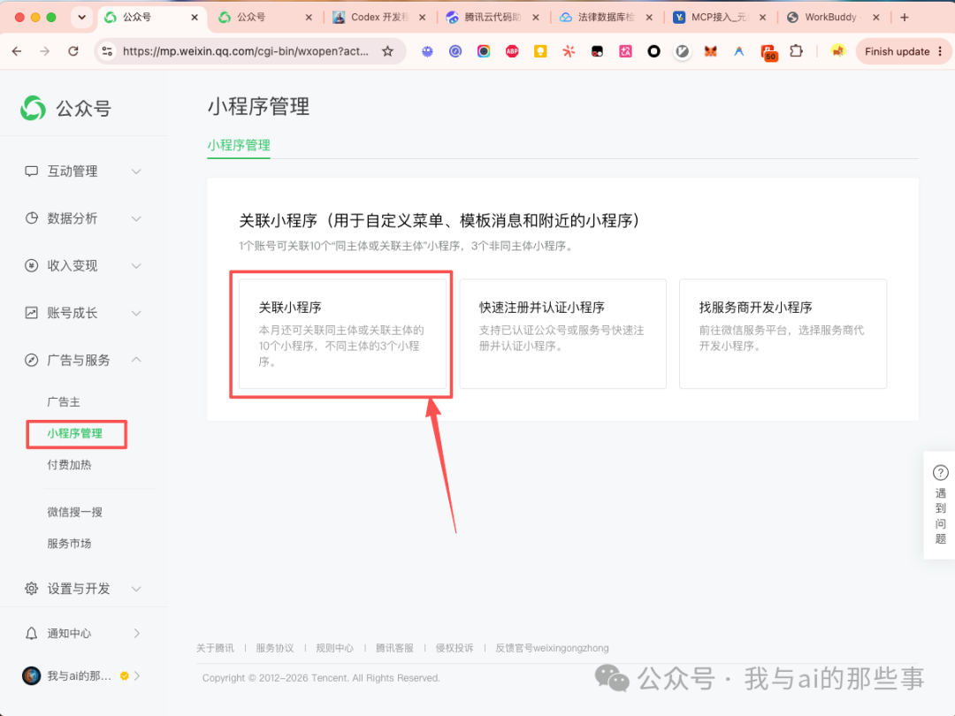This screenshot has width=955, height=716.
Task: Open the tab search dropdown arrow
Action: [x=81, y=18]
